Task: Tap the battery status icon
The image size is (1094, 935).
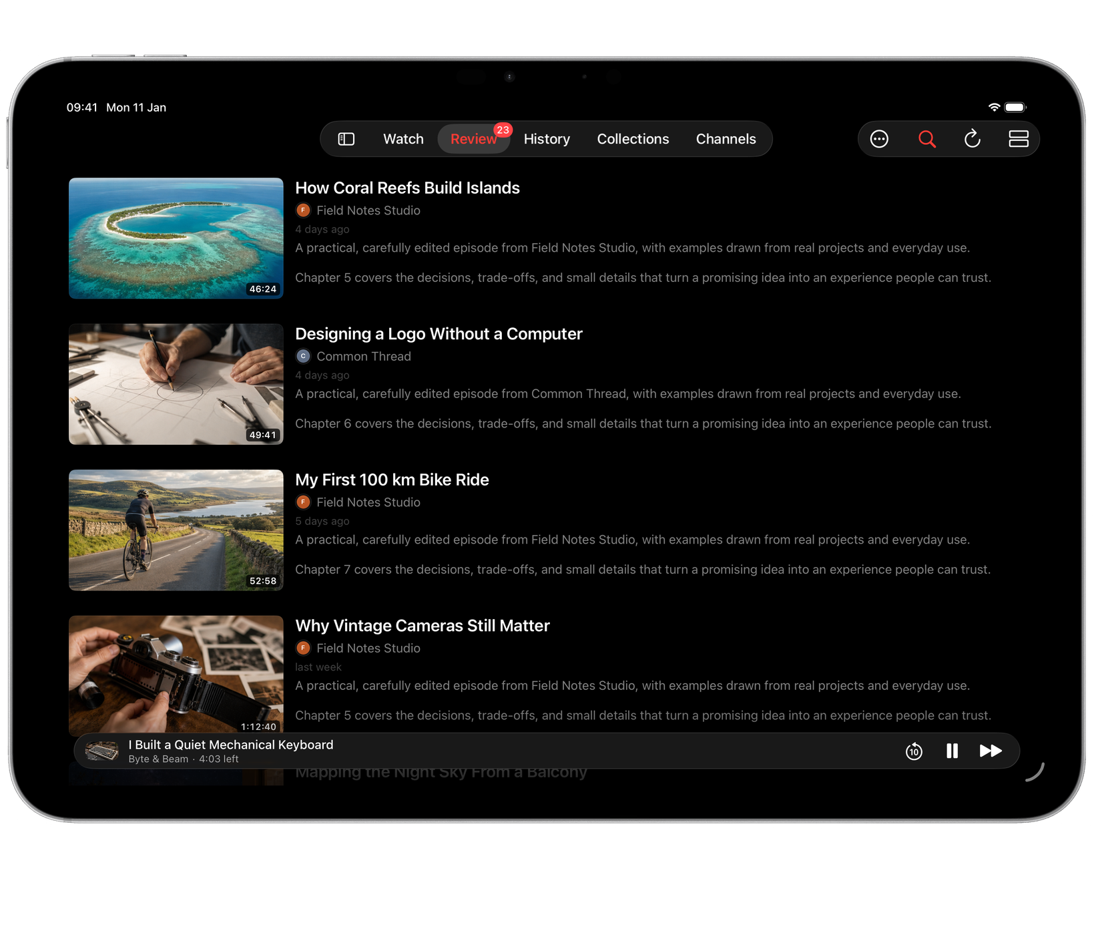Action: tap(1015, 108)
